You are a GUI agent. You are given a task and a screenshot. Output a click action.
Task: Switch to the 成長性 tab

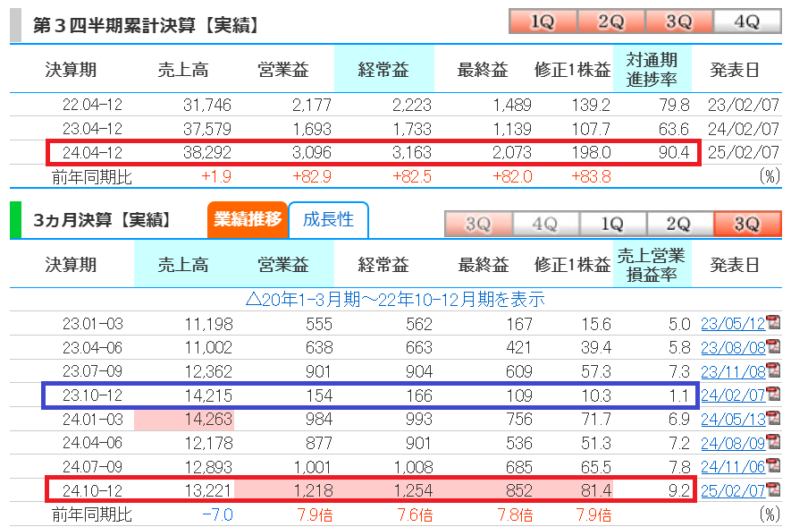click(x=328, y=219)
